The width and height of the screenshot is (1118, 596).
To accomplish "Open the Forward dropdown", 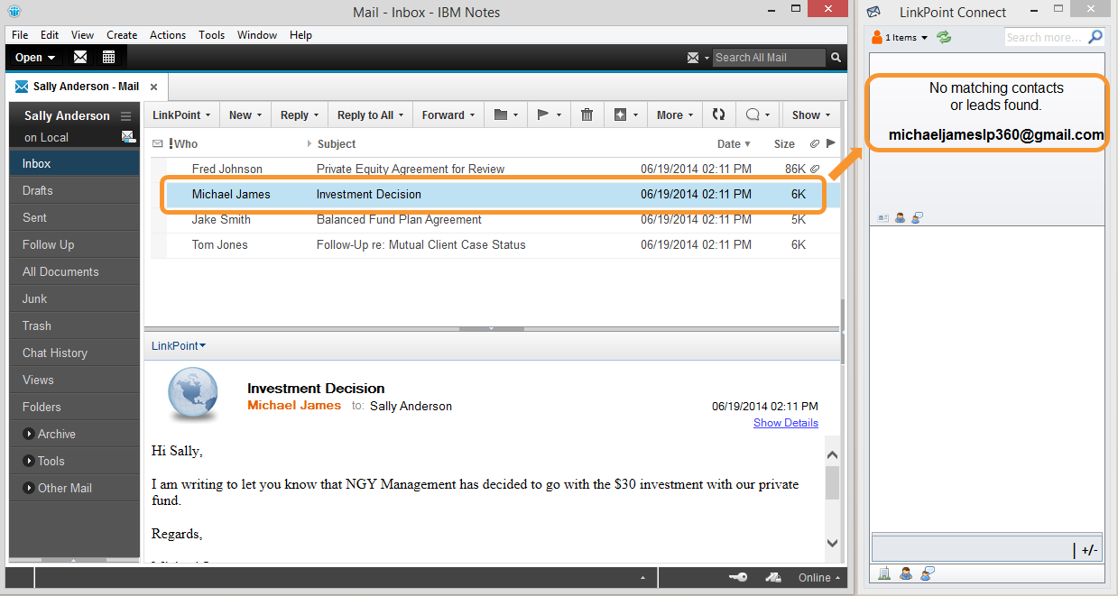I will pos(448,115).
